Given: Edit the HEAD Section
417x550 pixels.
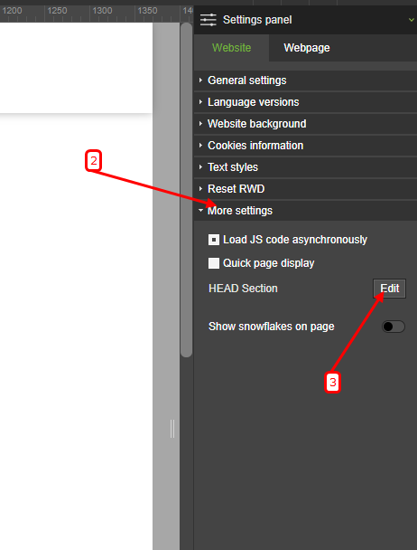Looking at the screenshot, I should click(x=389, y=289).
